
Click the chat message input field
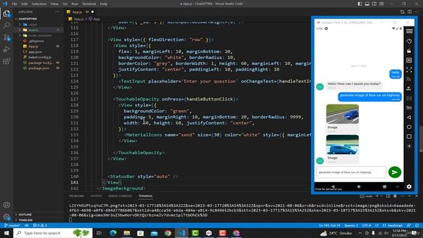pyautogui.click(x=351, y=172)
